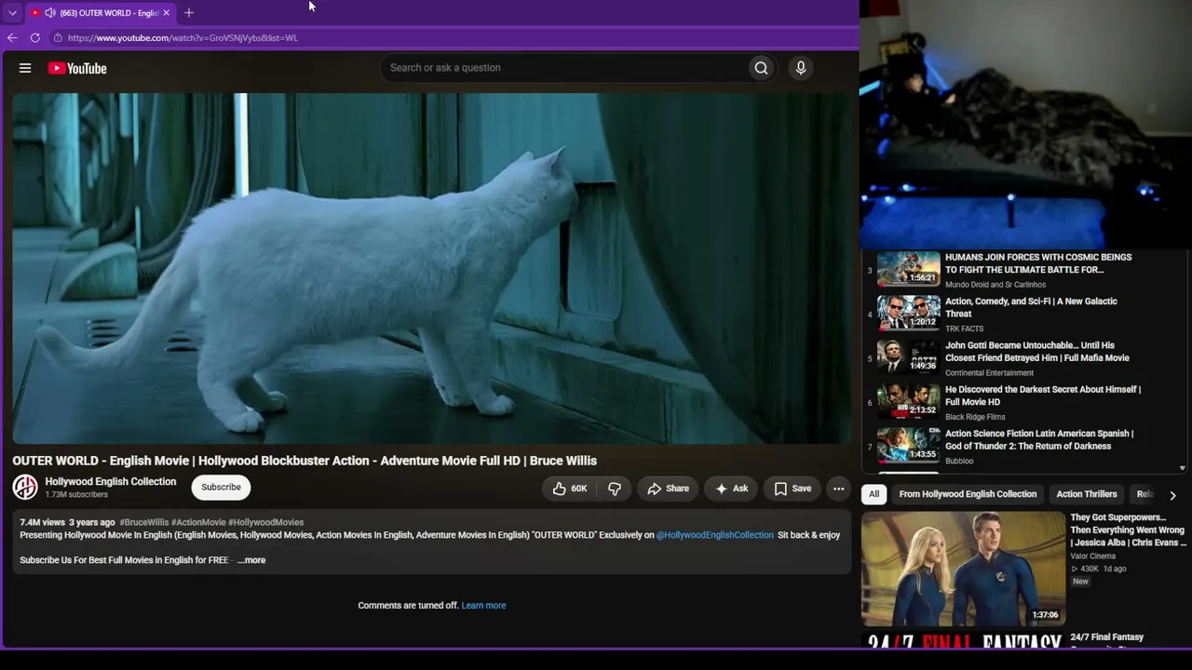This screenshot has width=1192, height=670.
Task: Select the 'All' filter chip
Action: tap(874, 494)
